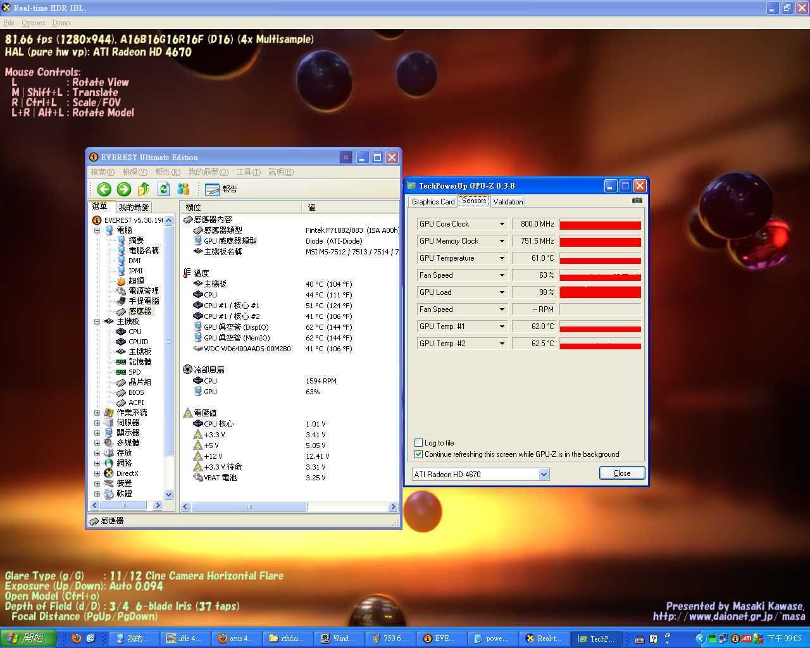810x648 pixels.
Task: Click the ATI tray icon in system tray
Action: (x=747, y=639)
